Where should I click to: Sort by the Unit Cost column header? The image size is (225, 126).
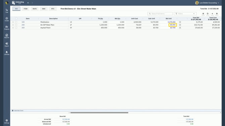click(x=134, y=19)
